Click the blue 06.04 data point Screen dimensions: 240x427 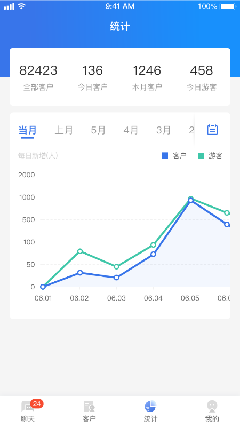pos(153,254)
